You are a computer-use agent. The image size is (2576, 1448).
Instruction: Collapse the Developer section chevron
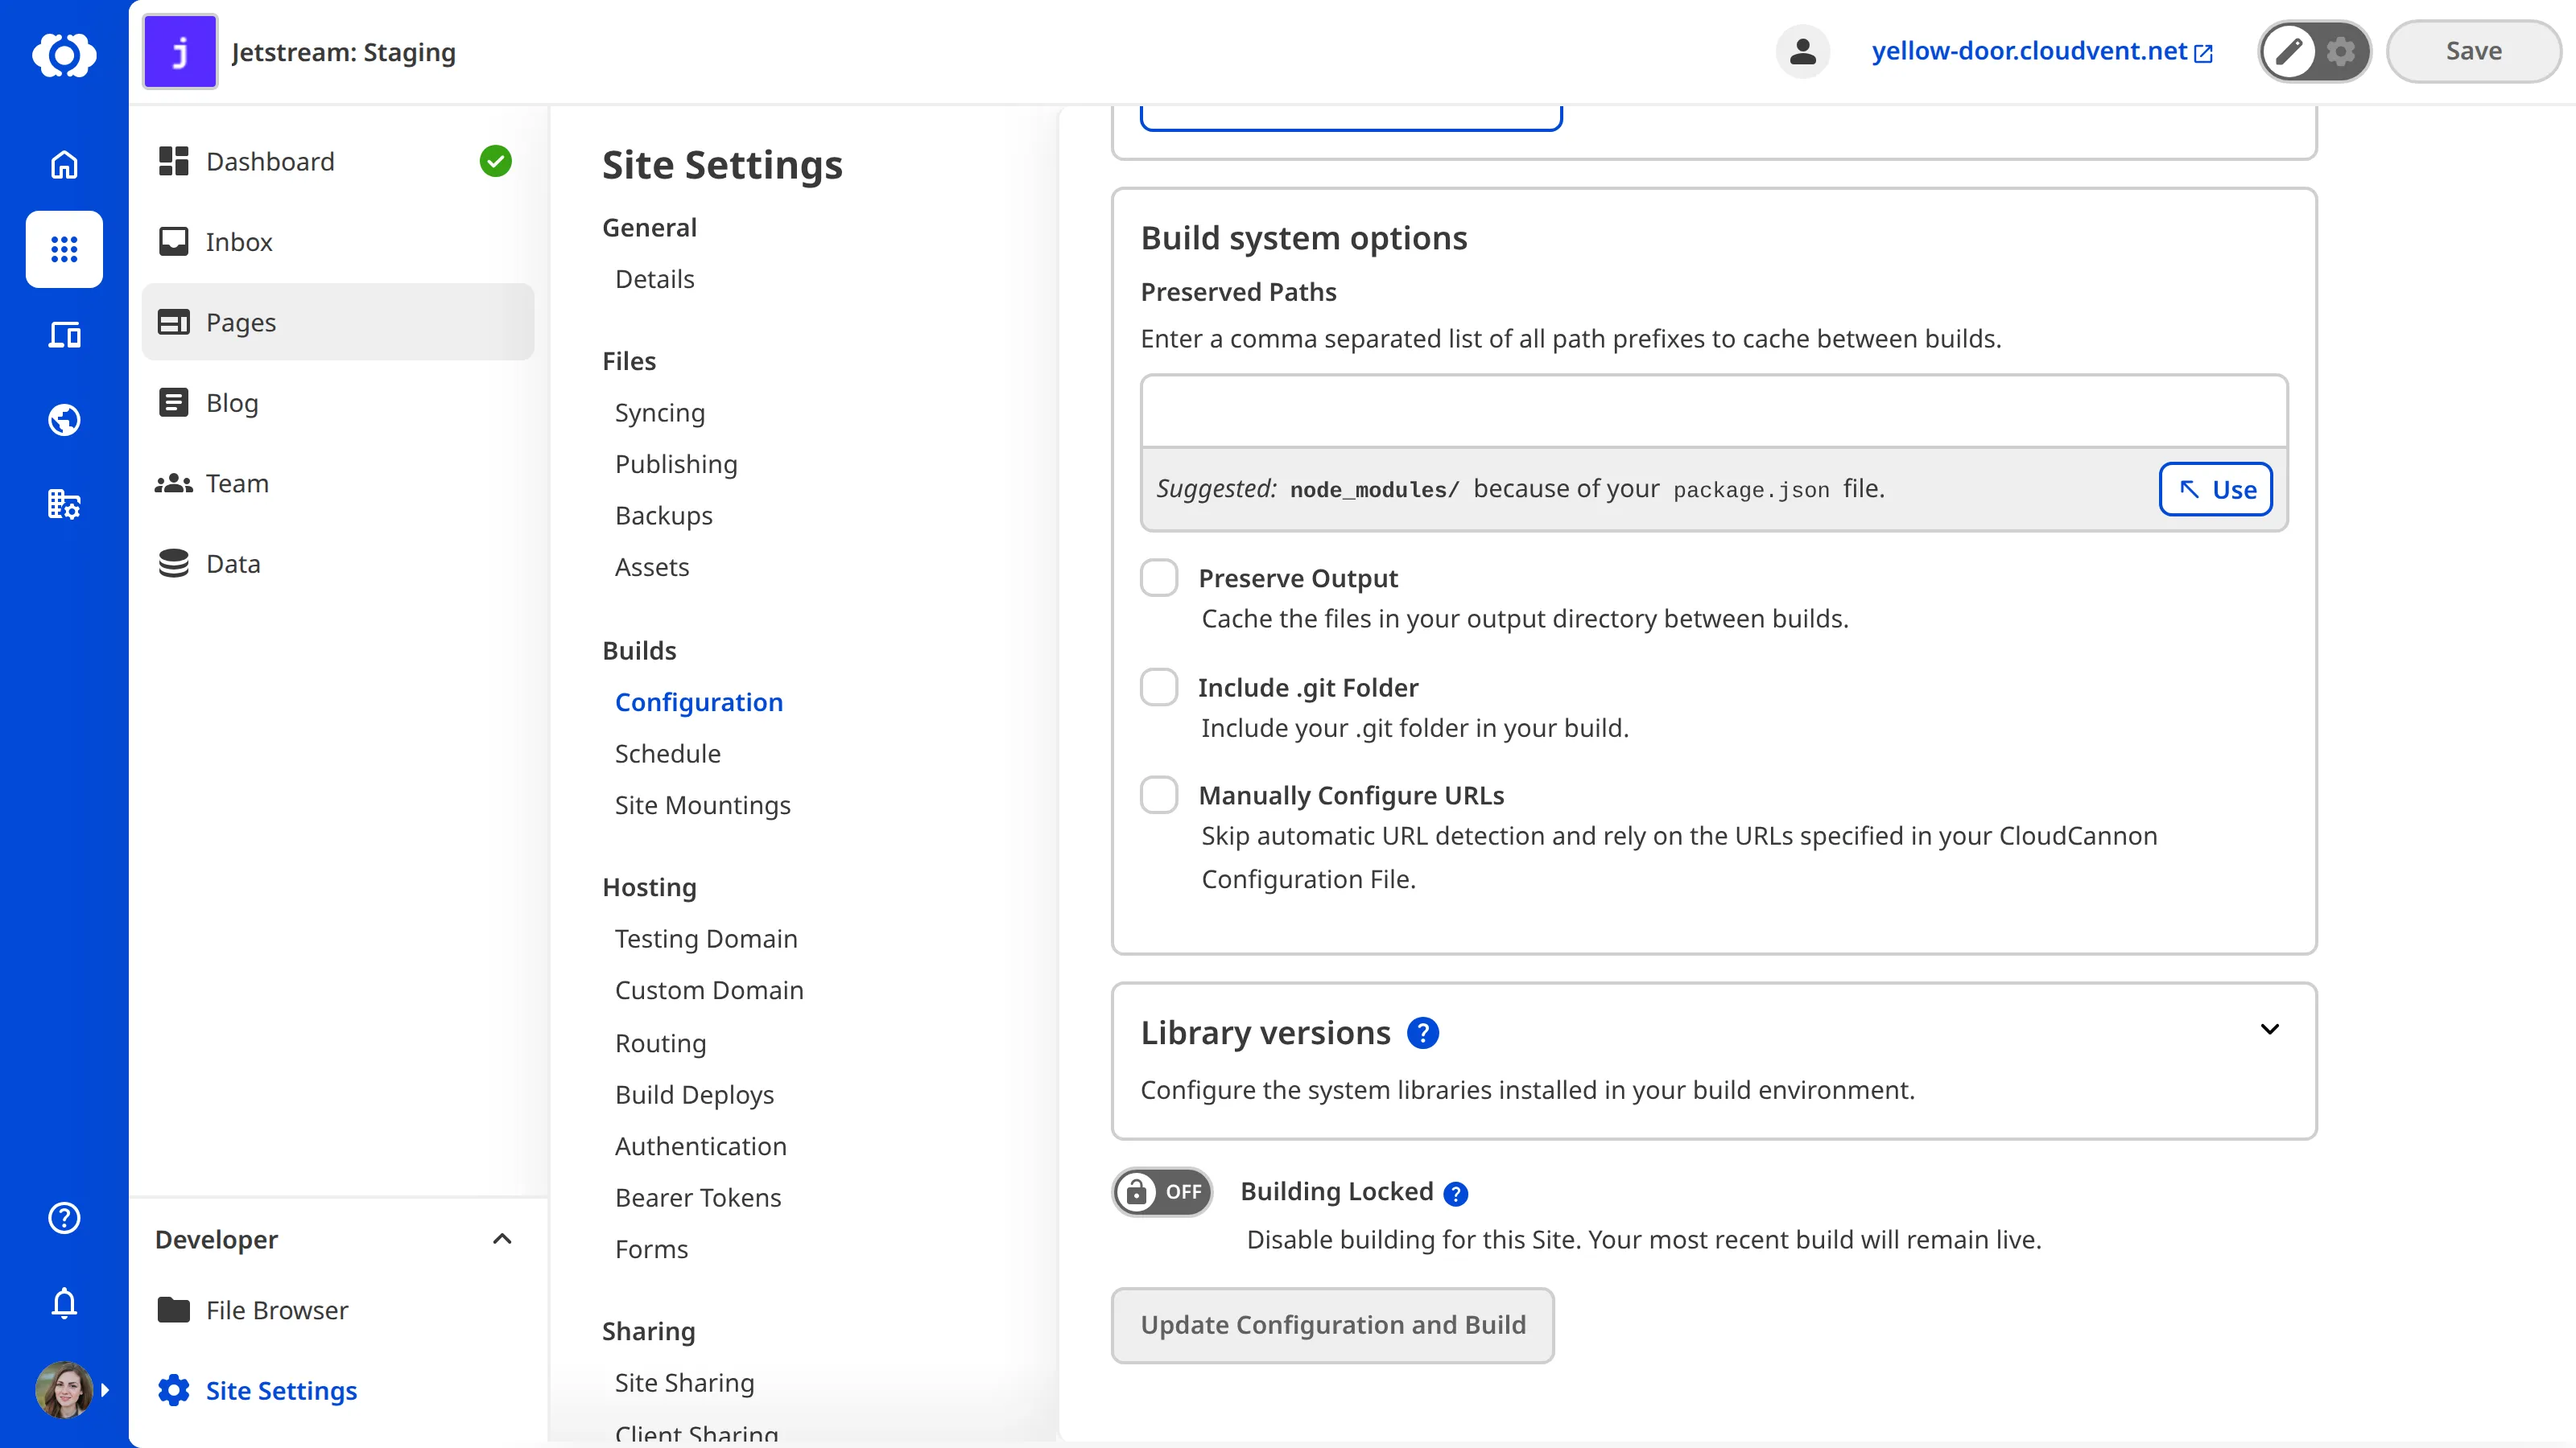coord(502,1239)
